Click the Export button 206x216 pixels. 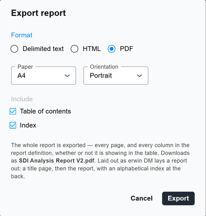(178, 198)
